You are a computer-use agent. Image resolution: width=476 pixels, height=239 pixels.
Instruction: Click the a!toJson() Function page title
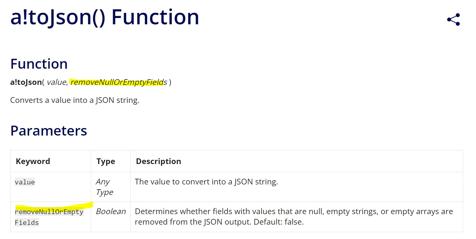pyautogui.click(x=105, y=17)
